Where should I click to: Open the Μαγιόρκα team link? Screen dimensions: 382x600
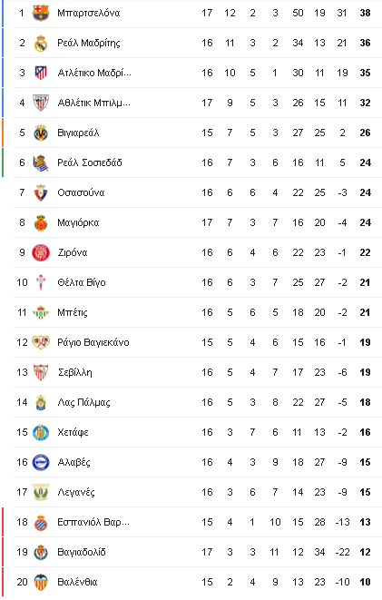(78, 222)
